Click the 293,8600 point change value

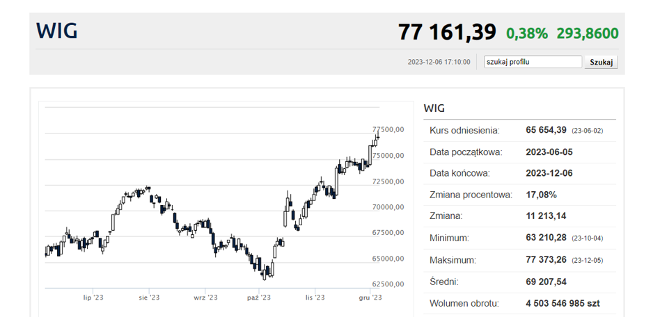click(587, 33)
